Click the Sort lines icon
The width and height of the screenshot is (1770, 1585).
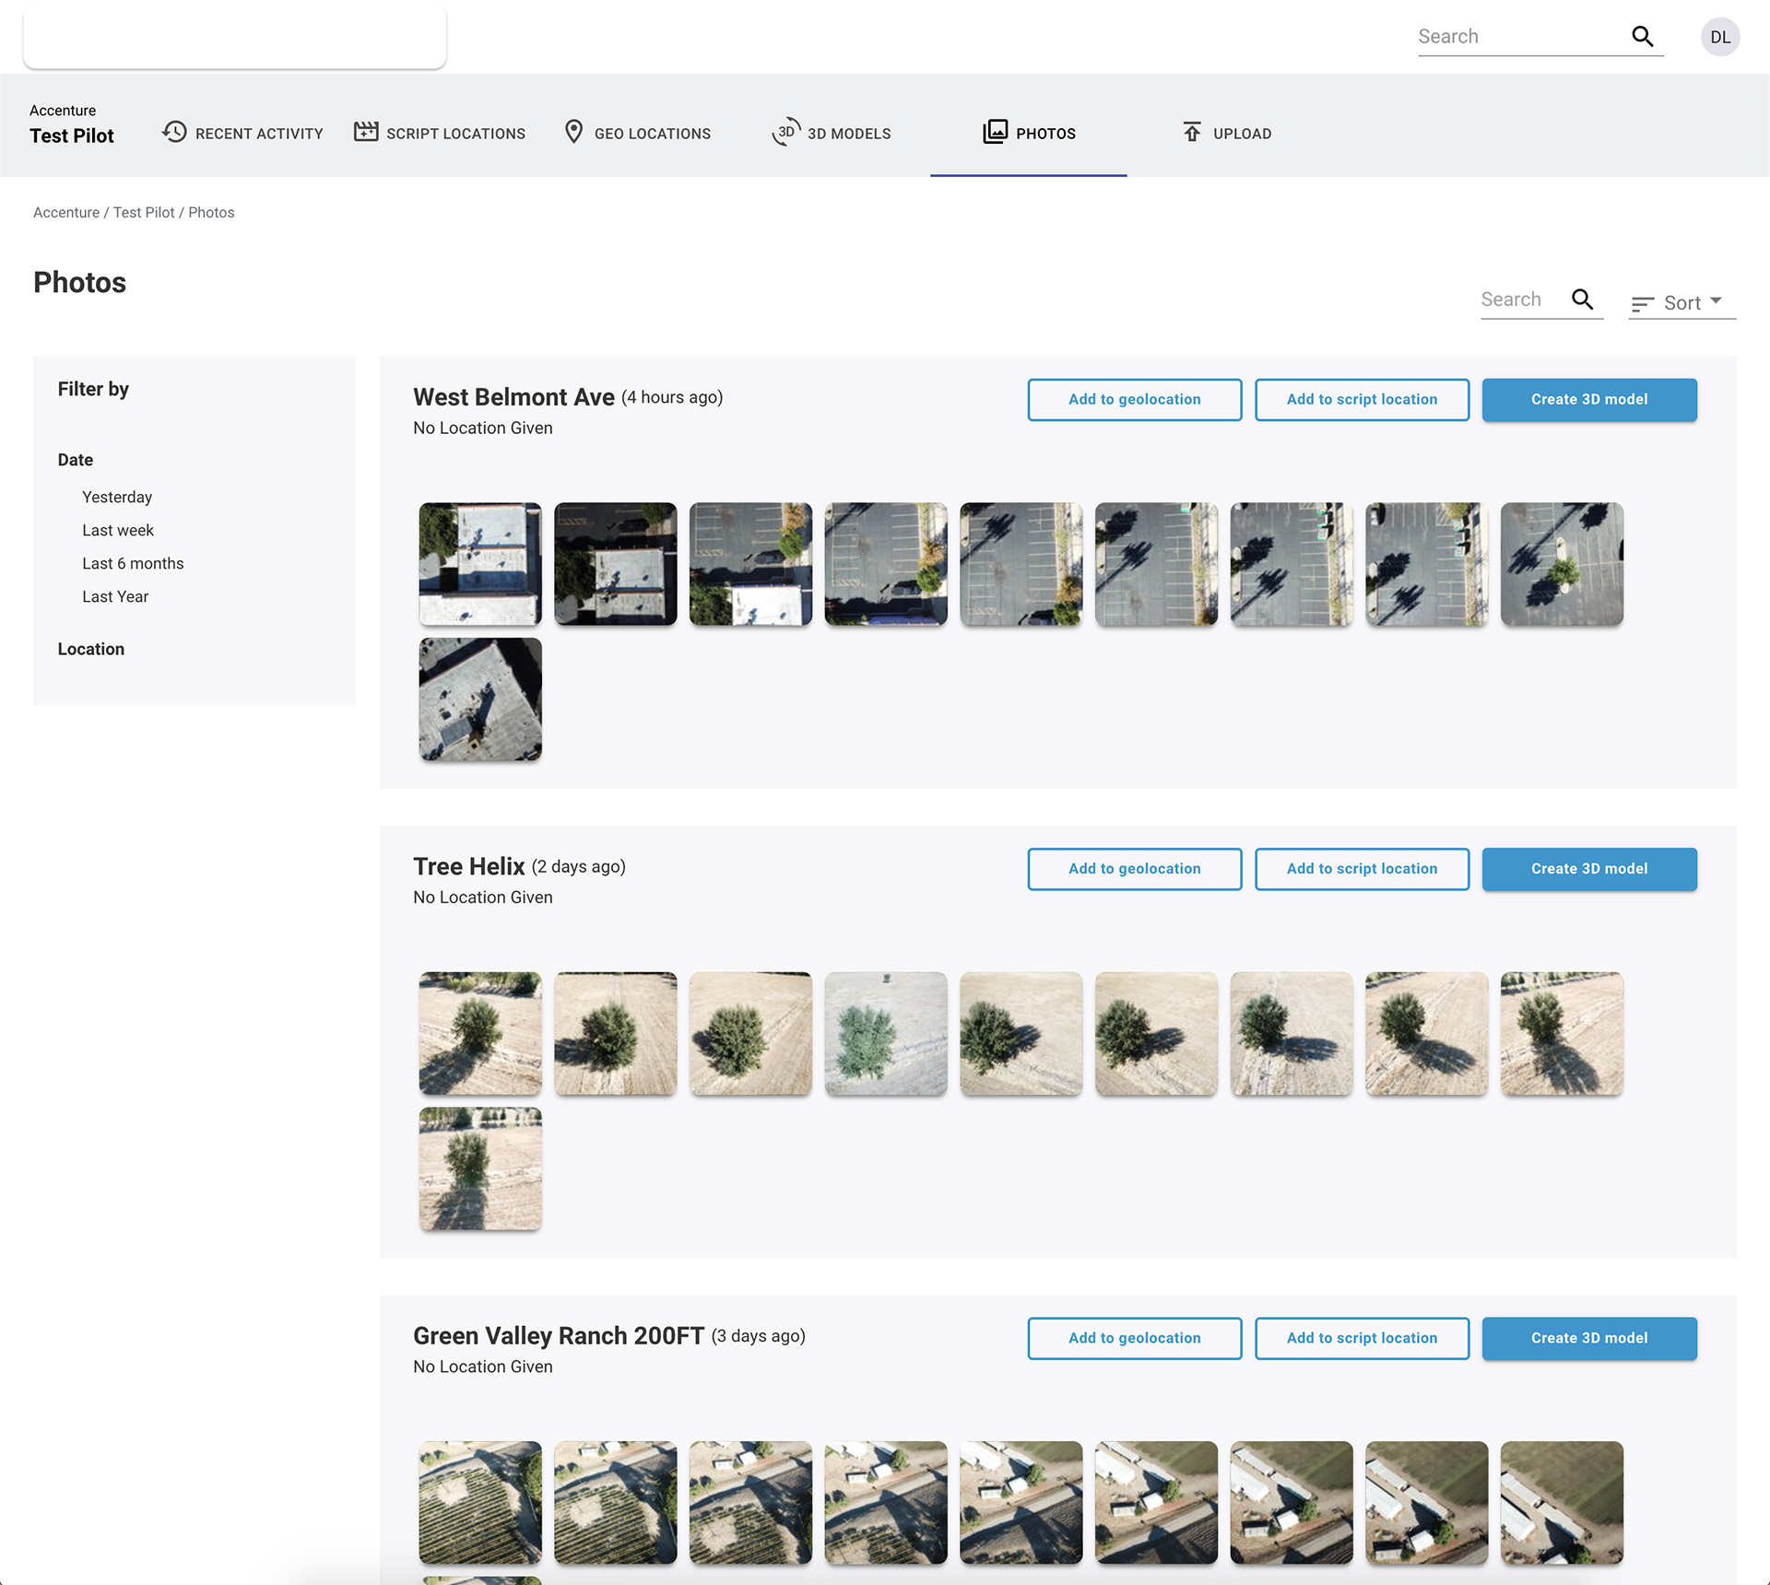[1642, 303]
